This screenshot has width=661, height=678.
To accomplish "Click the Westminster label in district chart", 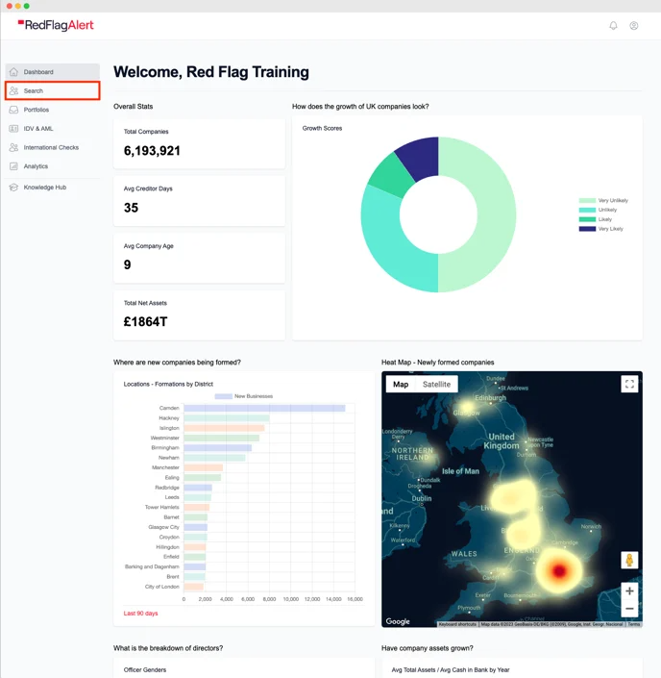I will (164, 438).
